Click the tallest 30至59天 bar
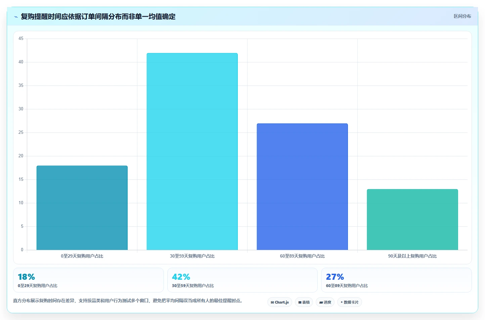Image resolution: width=485 pixels, height=320 pixels. coord(192,151)
